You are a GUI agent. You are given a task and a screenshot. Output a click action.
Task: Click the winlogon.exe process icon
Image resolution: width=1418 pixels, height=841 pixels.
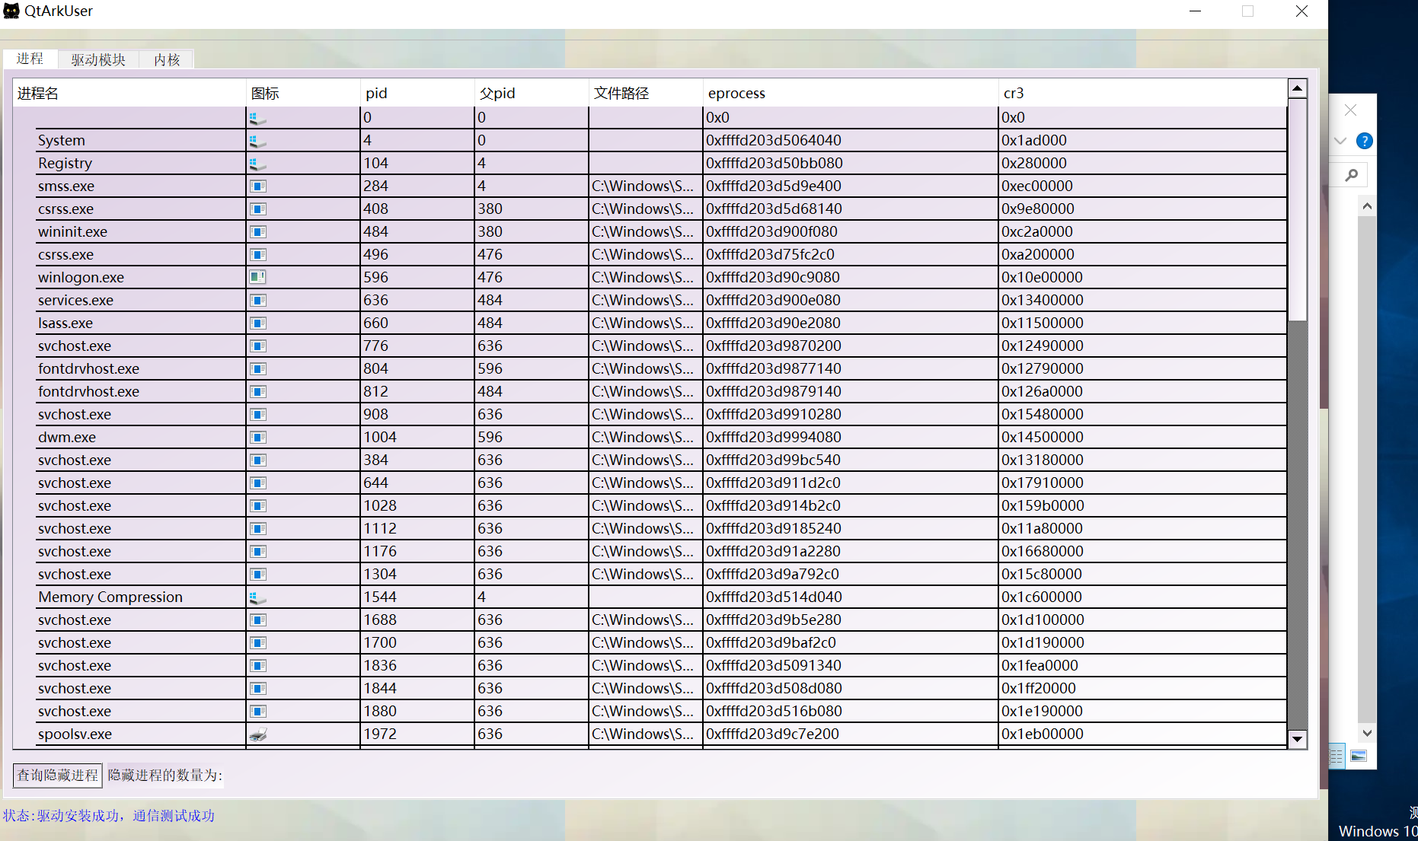point(258,277)
